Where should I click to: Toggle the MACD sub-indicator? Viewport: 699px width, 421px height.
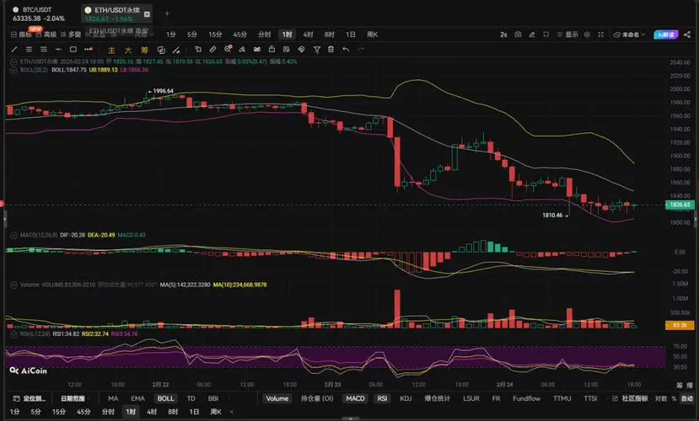(355, 398)
